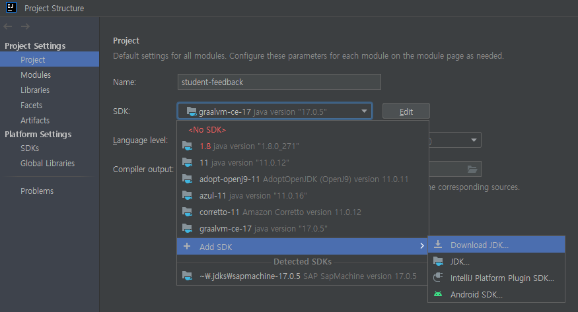Screen dimensions: 578x312
Task: Open SDKs under Platform Settings
Action: click(x=50, y=148)
